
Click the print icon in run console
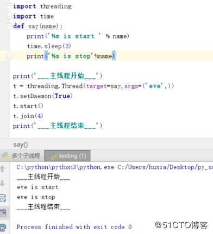[x=3, y=227]
